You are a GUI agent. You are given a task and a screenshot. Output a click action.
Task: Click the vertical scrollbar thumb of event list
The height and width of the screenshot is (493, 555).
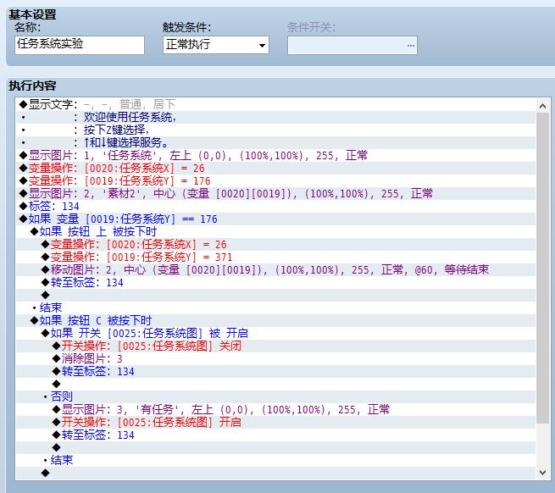point(542,268)
